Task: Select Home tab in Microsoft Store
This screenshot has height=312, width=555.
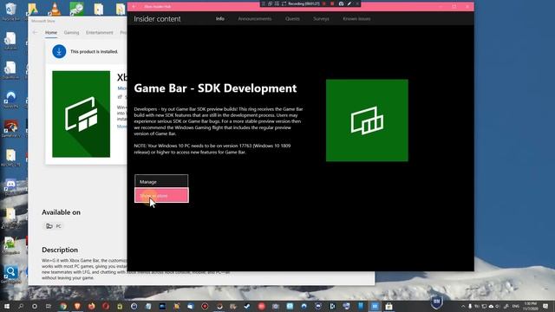Action: (x=51, y=33)
